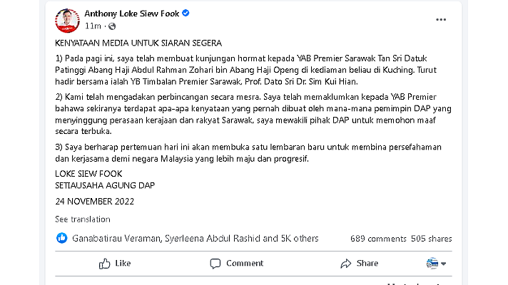This screenshot has height=285, width=508.
Task: Click the blue like reaction icon
Action: 62,238
